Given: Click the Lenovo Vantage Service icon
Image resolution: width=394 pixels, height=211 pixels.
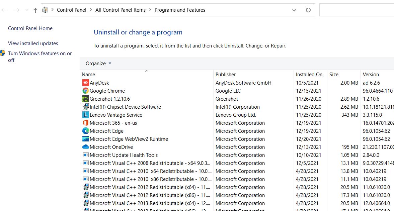Looking at the screenshot, I should pos(85,115).
